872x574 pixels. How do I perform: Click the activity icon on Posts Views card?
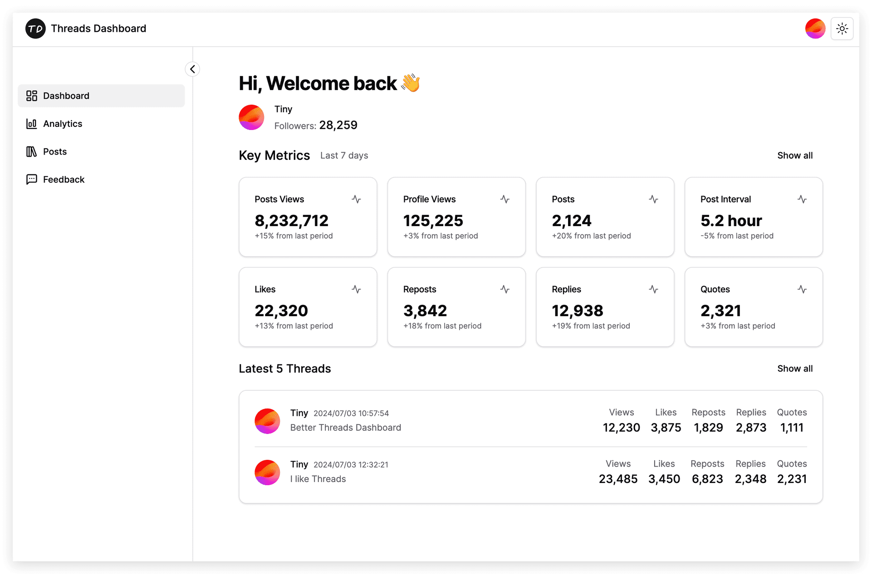[356, 199]
